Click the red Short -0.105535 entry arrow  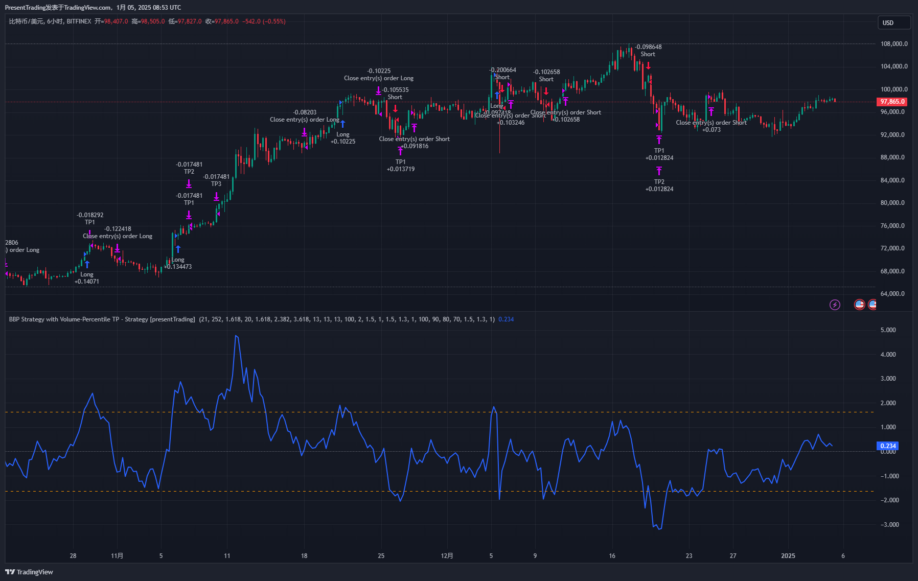pyautogui.click(x=395, y=108)
